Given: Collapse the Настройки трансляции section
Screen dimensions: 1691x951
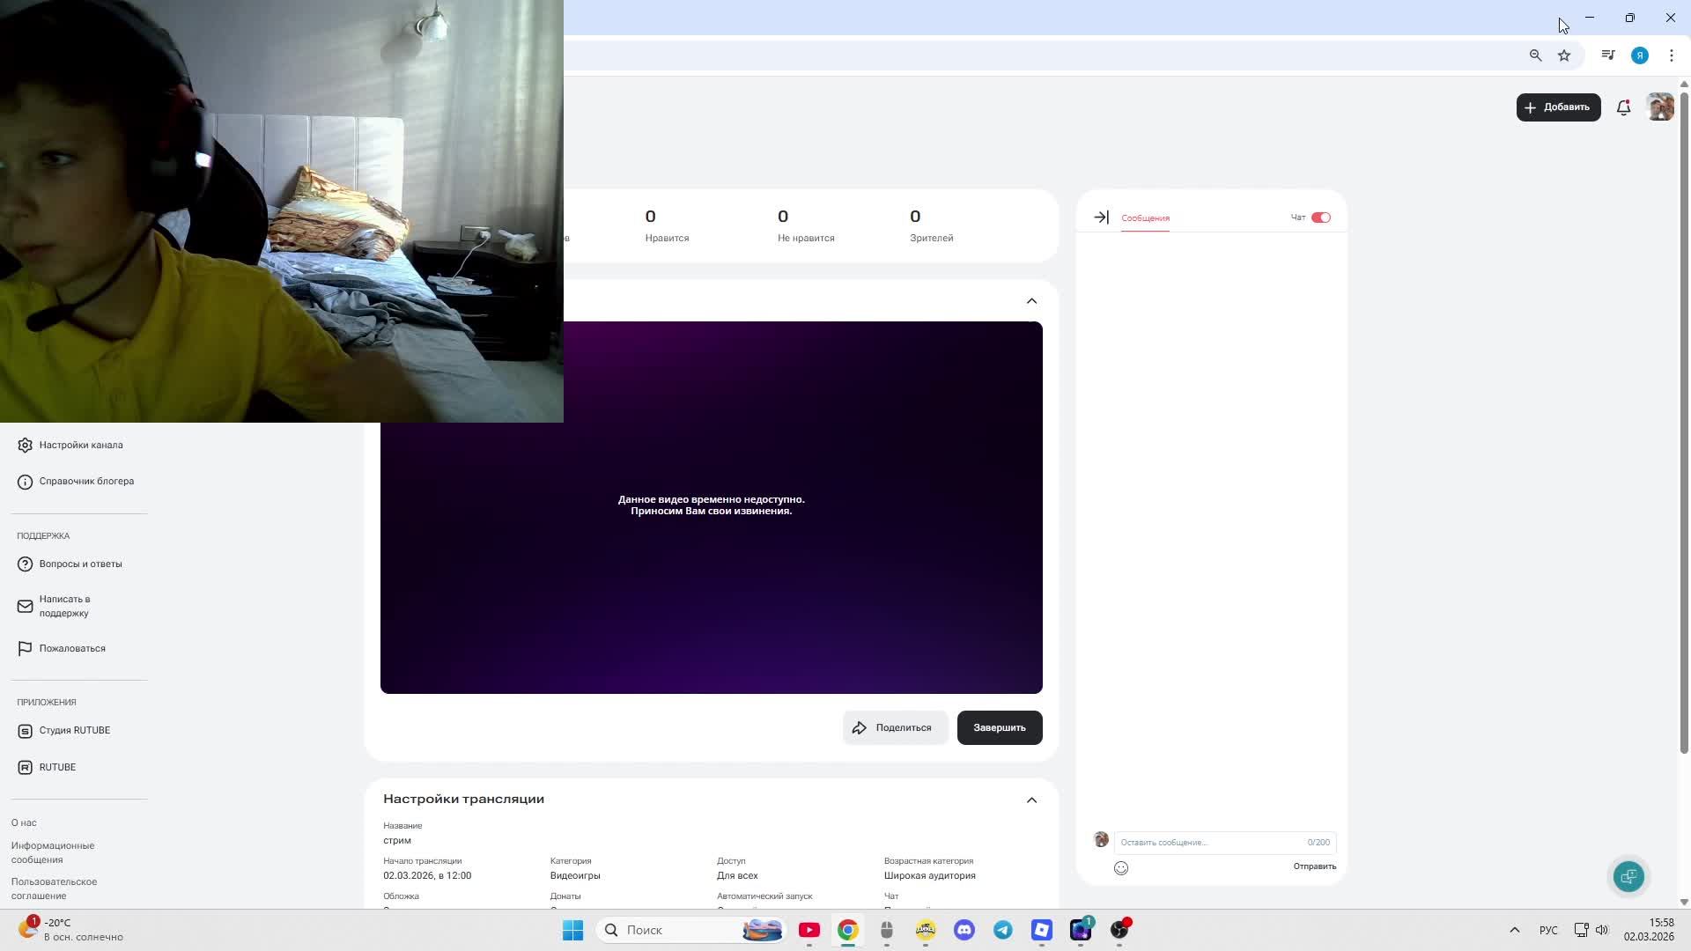Looking at the screenshot, I should pos(1031,800).
